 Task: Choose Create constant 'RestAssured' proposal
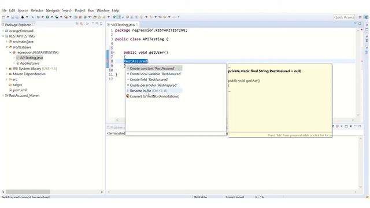click(154, 68)
